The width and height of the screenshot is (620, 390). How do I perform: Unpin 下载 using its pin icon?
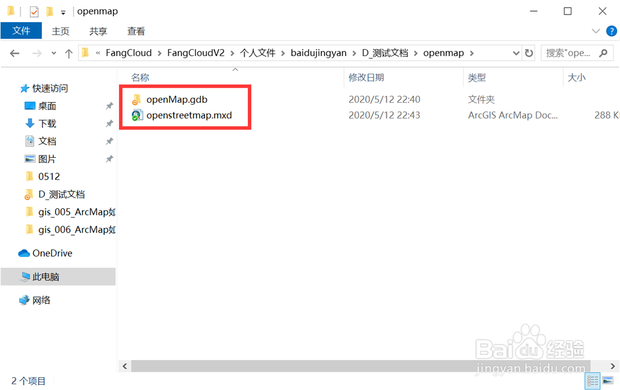[x=109, y=124]
